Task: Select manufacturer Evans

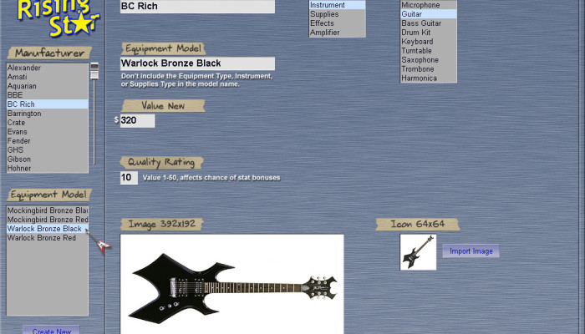Action: (48, 132)
